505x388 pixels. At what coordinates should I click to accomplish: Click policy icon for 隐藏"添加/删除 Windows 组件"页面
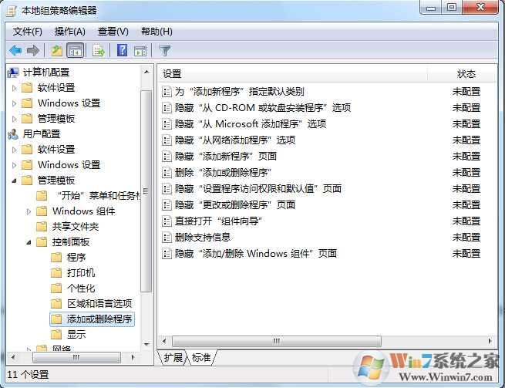(x=167, y=254)
